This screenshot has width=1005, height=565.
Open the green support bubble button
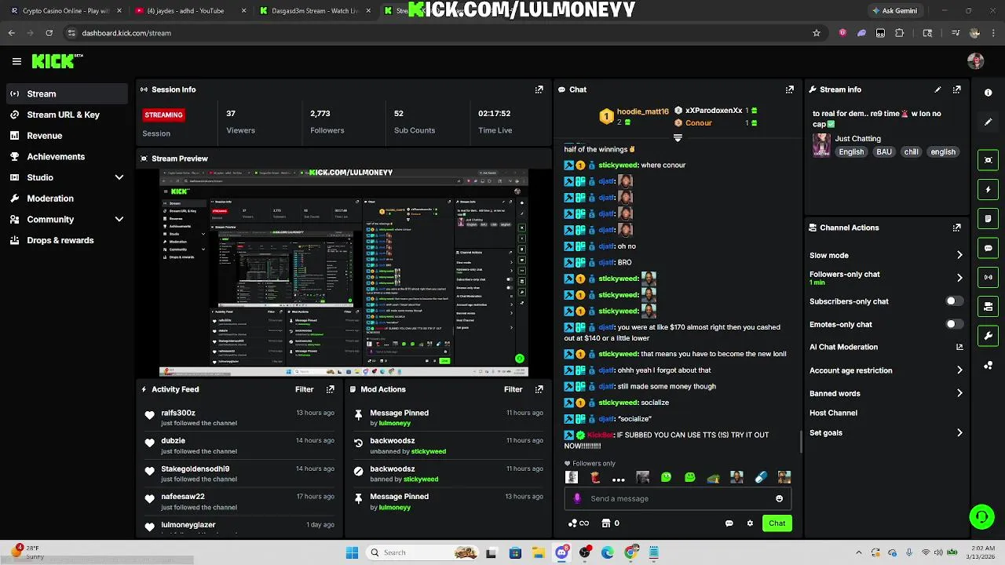[981, 516]
